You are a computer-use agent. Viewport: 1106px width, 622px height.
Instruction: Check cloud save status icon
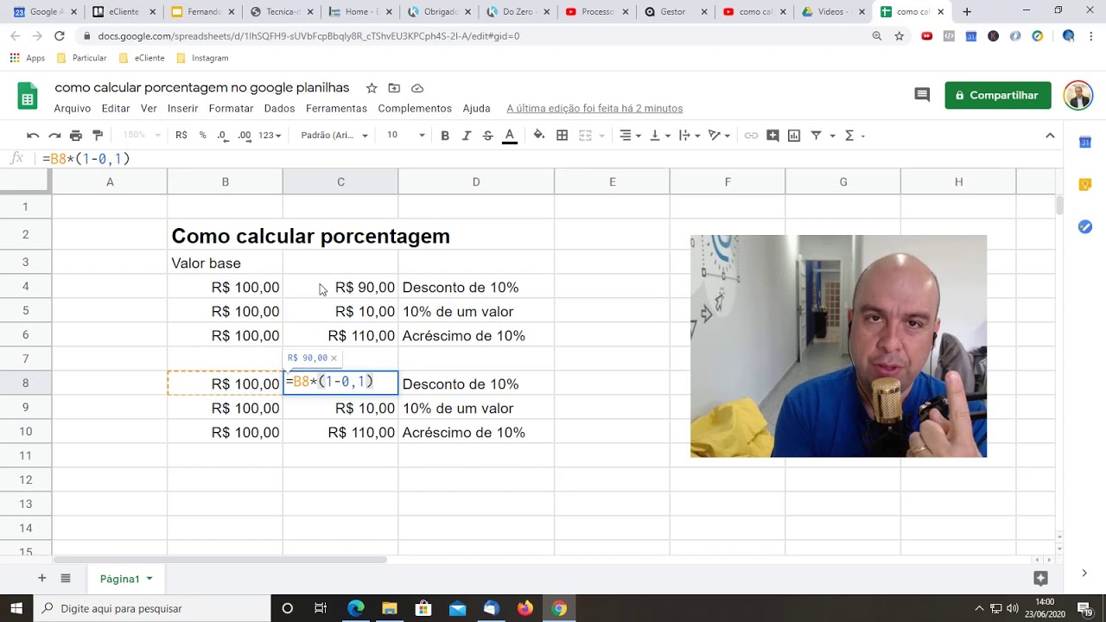coord(417,88)
